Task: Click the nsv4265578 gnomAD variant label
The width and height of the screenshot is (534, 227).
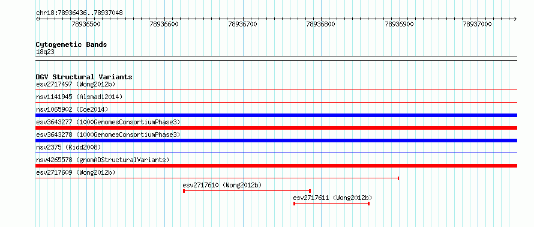Action: pos(103,160)
